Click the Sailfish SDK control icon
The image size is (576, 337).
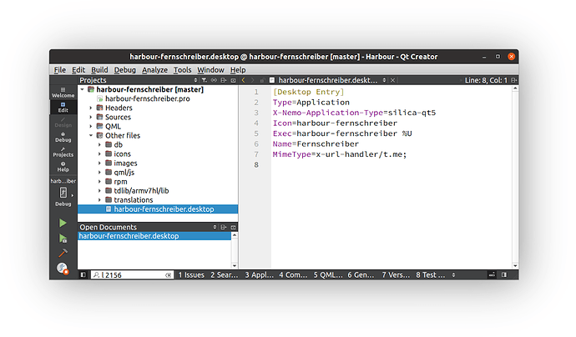[63, 269]
